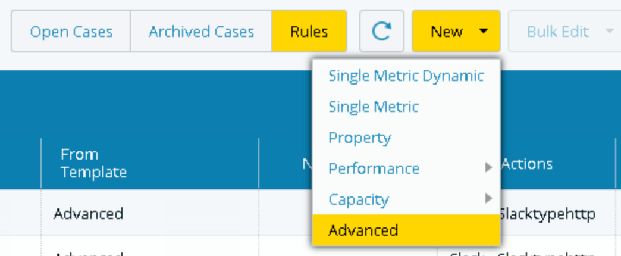Expand the Capacity submenu arrow
Image resolution: width=621 pixels, height=256 pixels.
(488, 198)
